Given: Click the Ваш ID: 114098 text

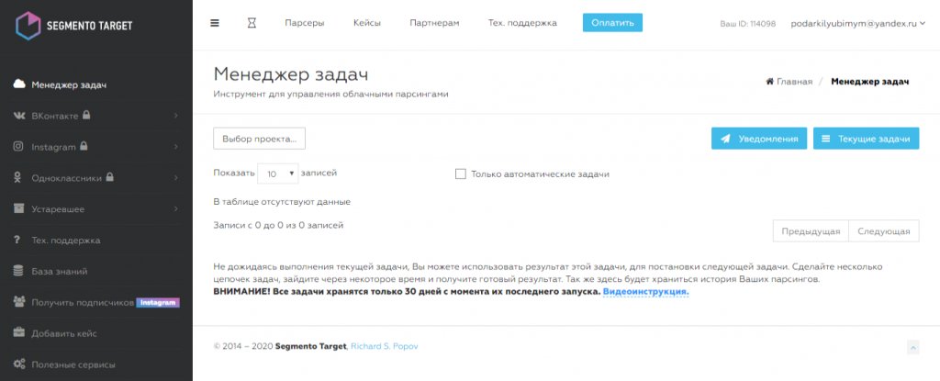Looking at the screenshot, I should pos(747,24).
